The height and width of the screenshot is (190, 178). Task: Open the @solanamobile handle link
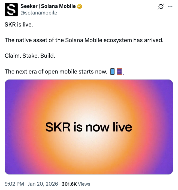39,13
